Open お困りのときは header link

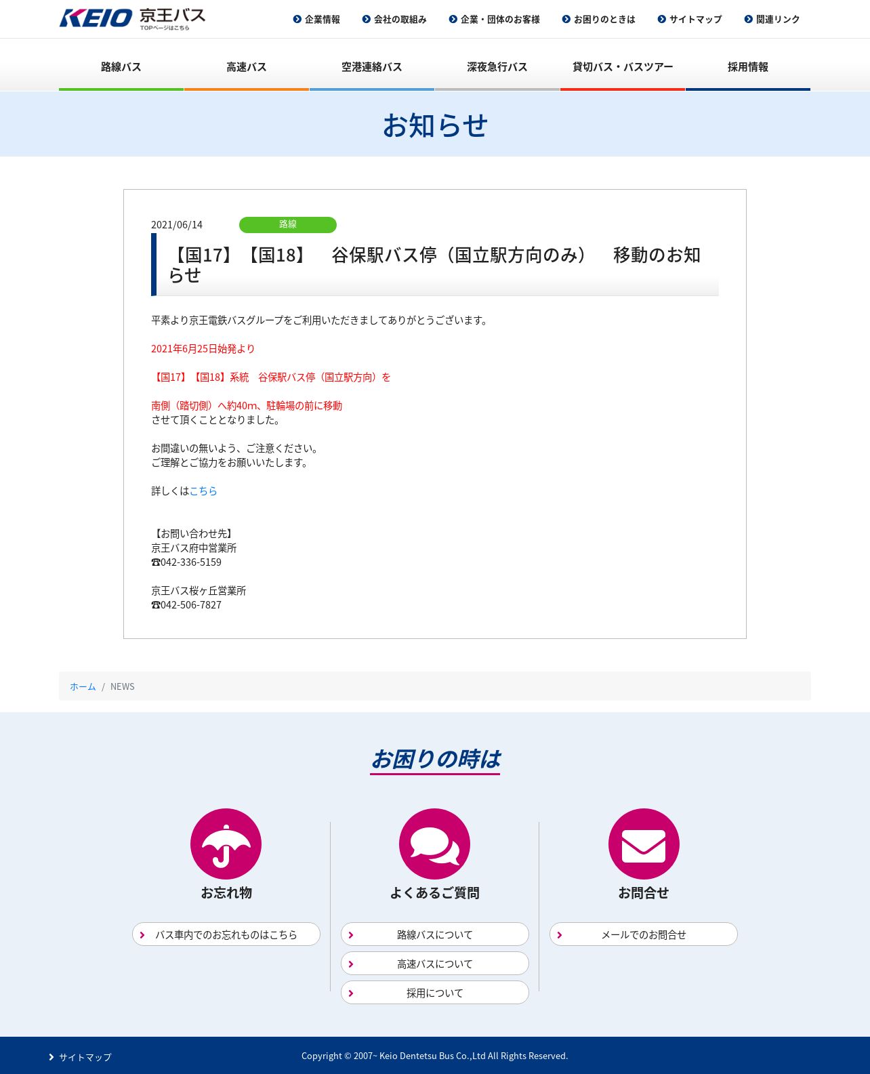(x=604, y=19)
